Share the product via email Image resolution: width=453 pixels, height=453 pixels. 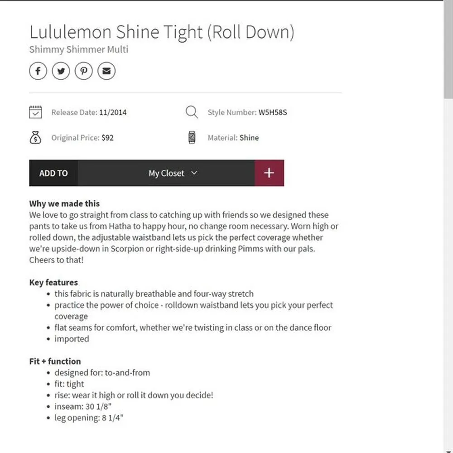(x=106, y=71)
